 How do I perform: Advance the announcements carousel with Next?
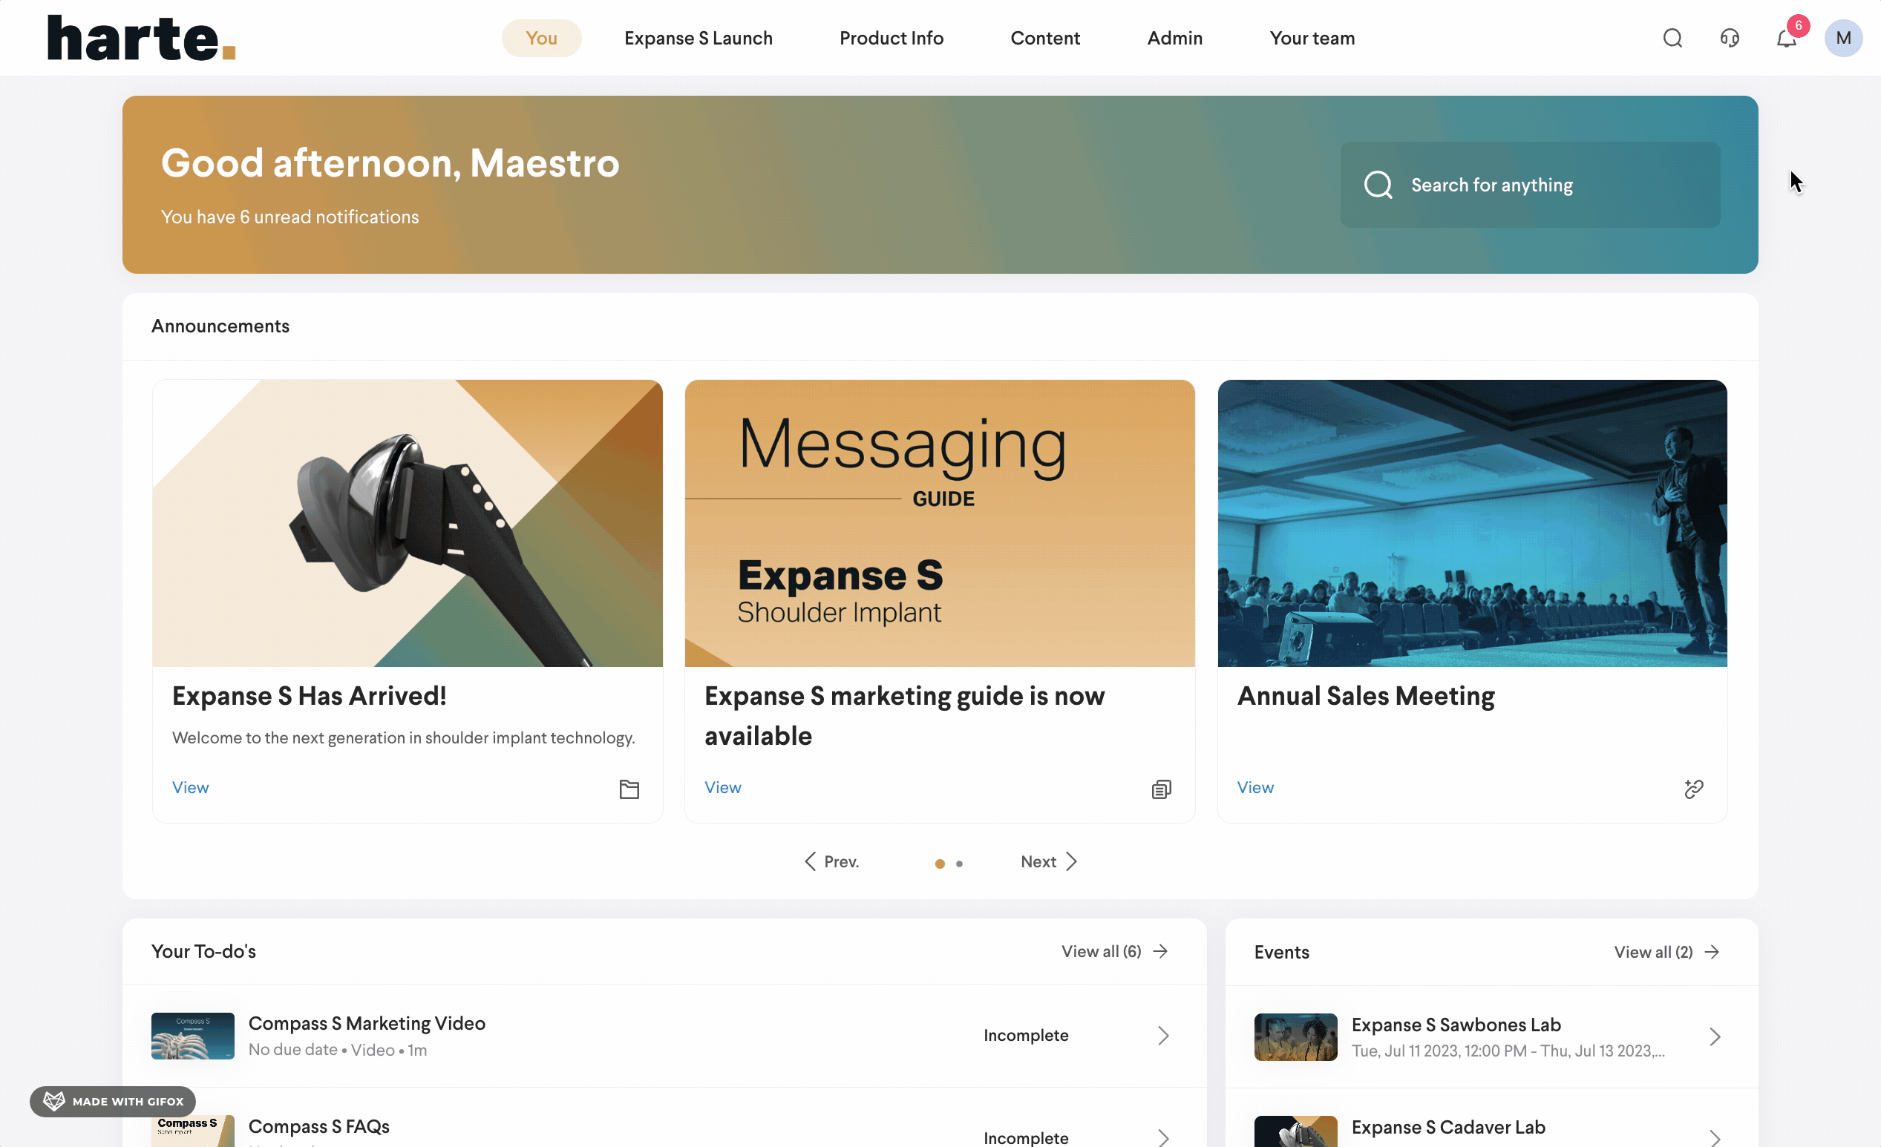pos(1047,861)
